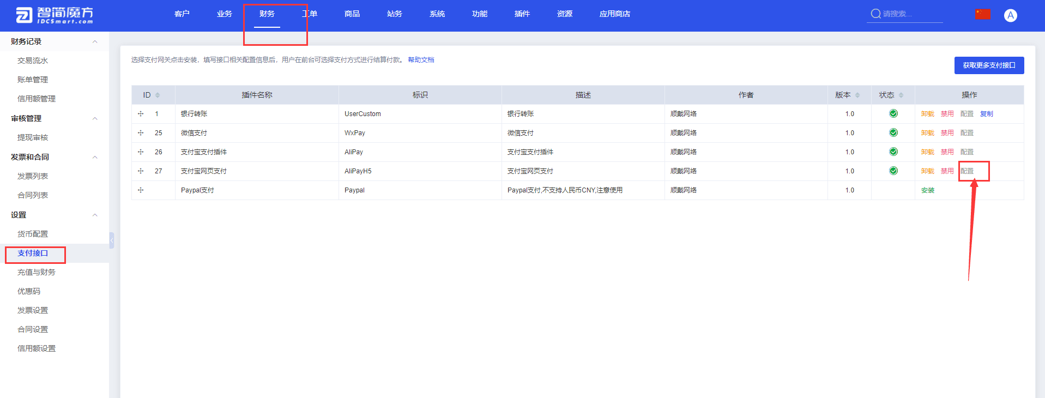Click 卸载 for 支付宝网页支付
Image resolution: width=1045 pixels, height=398 pixels.
pos(927,171)
